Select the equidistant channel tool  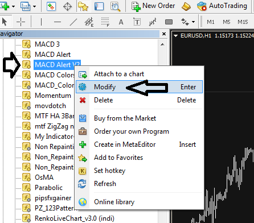point(89,22)
